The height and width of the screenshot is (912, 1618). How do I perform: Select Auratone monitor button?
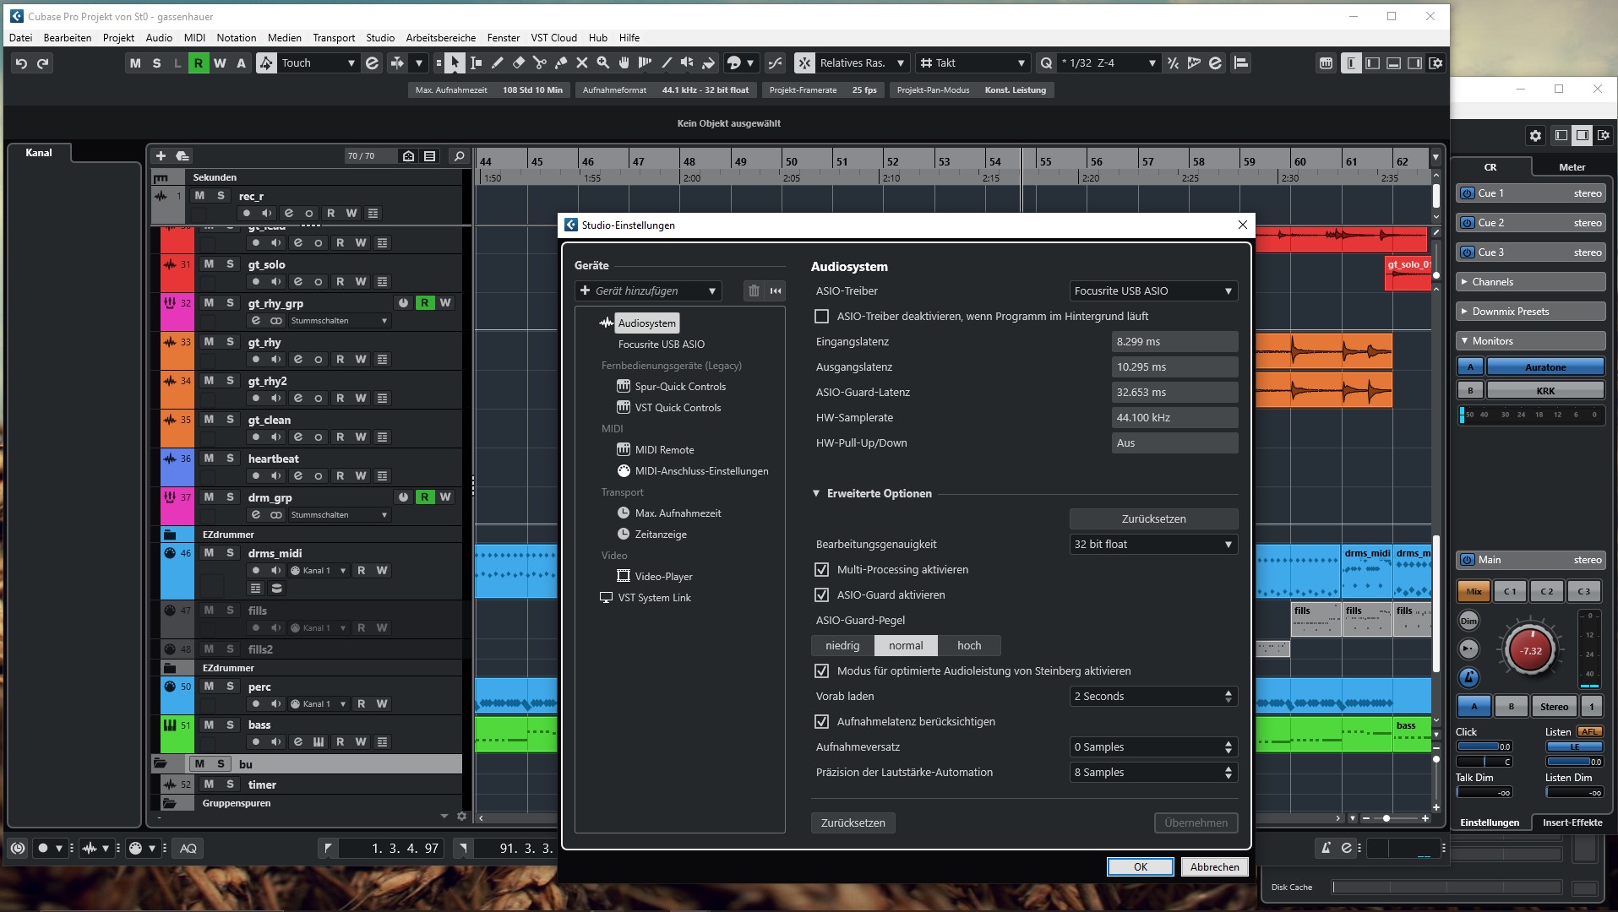point(1545,366)
